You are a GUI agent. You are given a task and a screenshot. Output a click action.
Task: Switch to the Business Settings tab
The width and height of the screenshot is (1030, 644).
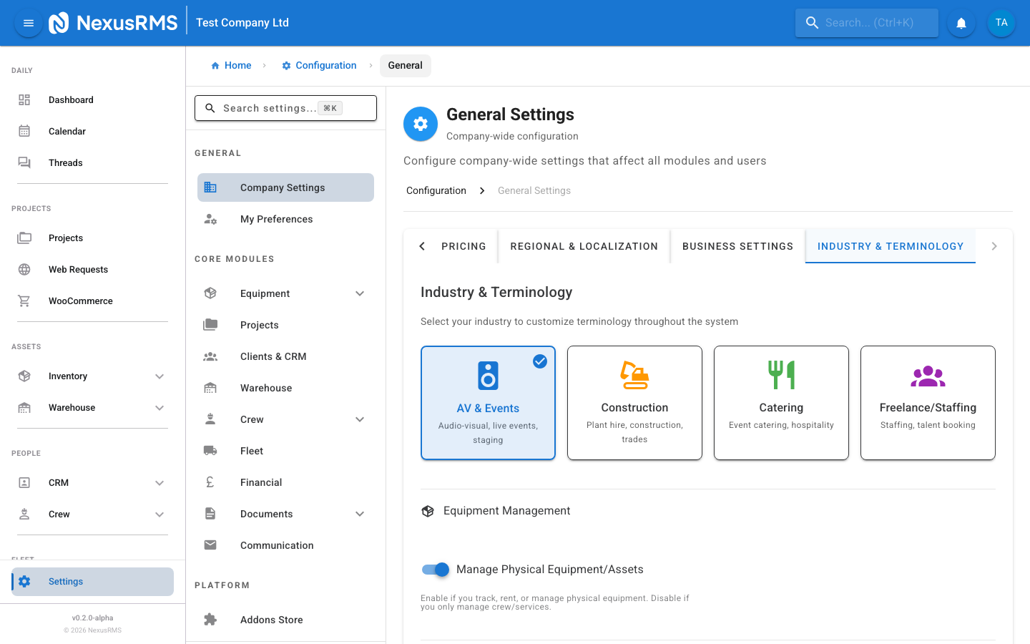(737, 245)
